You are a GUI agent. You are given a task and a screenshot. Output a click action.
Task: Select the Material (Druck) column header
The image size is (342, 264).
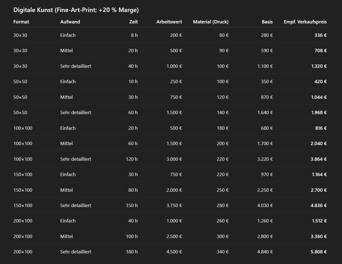point(211,22)
